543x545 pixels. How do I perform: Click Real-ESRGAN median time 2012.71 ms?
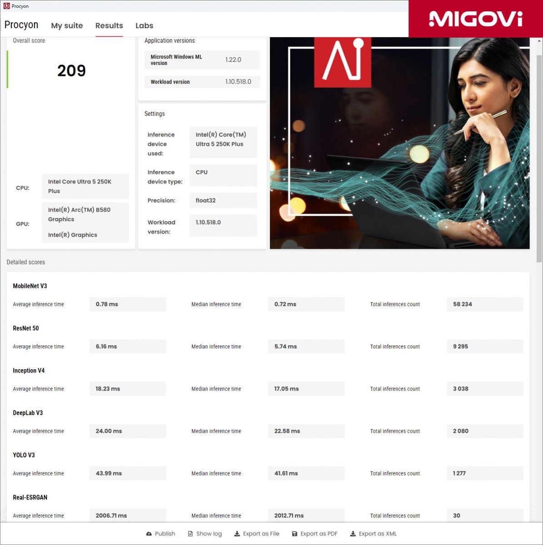[306, 515]
